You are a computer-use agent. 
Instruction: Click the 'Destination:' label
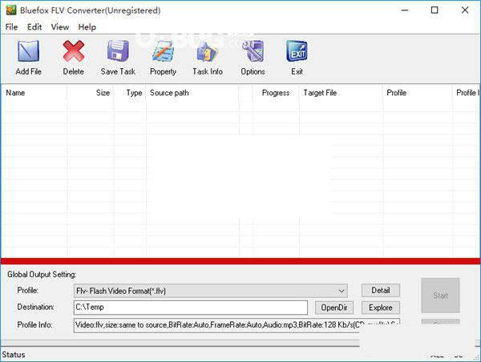(35, 307)
